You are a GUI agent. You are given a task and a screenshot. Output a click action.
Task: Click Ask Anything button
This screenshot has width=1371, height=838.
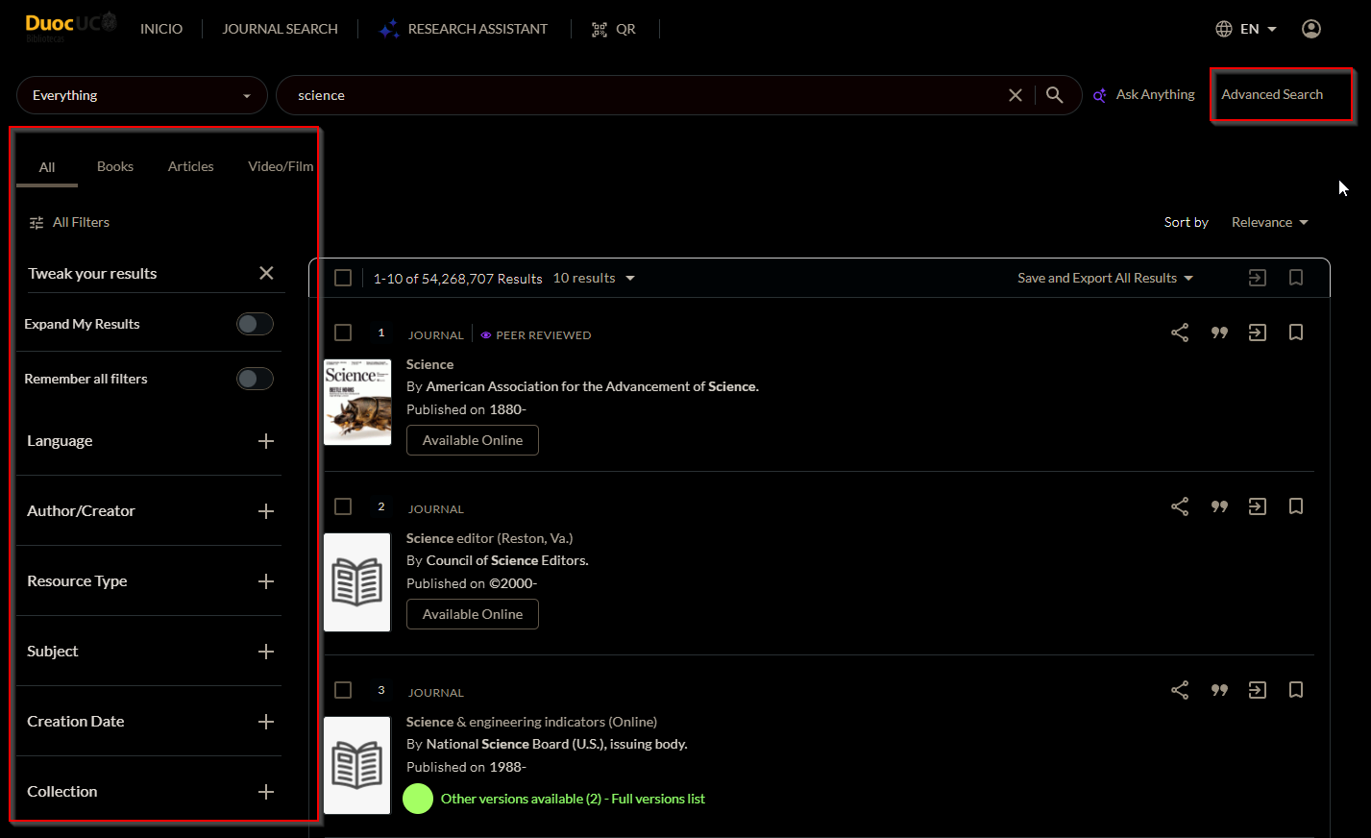pos(1144,94)
